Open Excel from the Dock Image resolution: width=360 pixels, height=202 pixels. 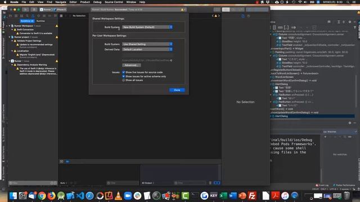pyautogui.click(x=223, y=196)
